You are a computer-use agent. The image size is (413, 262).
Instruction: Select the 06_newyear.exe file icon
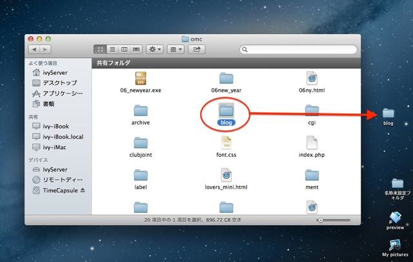click(x=141, y=79)
